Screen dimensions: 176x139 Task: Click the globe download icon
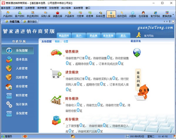[x=137, y=53]
